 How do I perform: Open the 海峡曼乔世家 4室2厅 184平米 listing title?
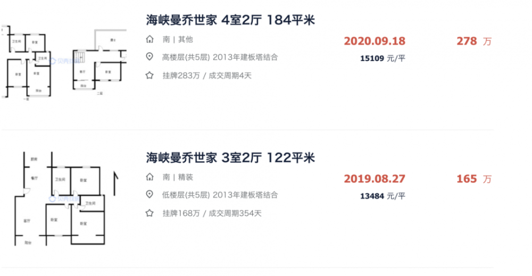[x=230, y=21]
